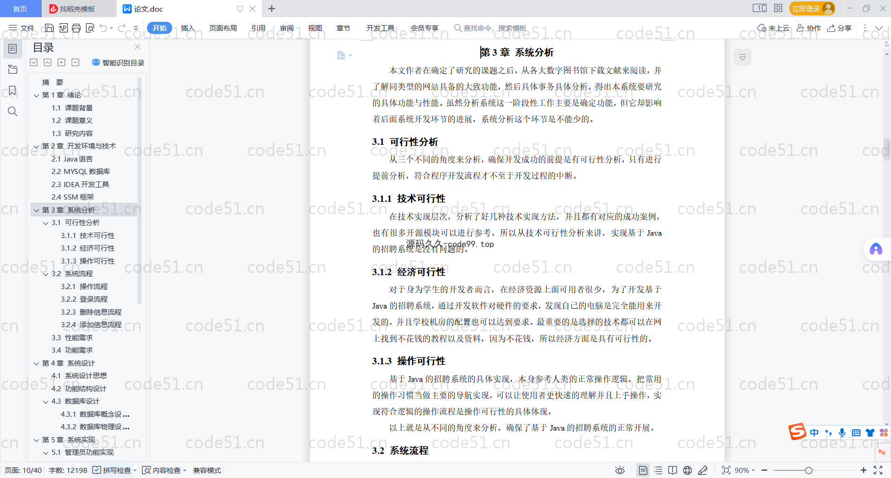Open the 文件 menu
The width and height of the screenshot is (891, 478).
(x=22, y=28)
